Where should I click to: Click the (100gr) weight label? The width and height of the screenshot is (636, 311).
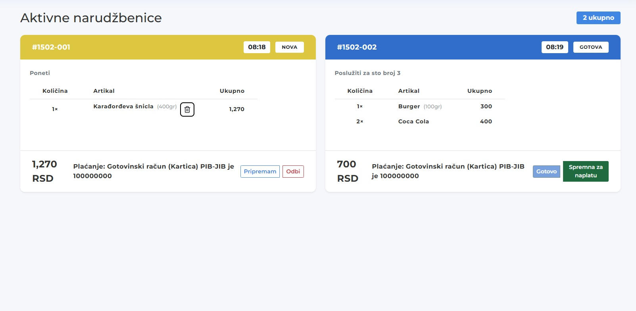(x=432, y=107)
